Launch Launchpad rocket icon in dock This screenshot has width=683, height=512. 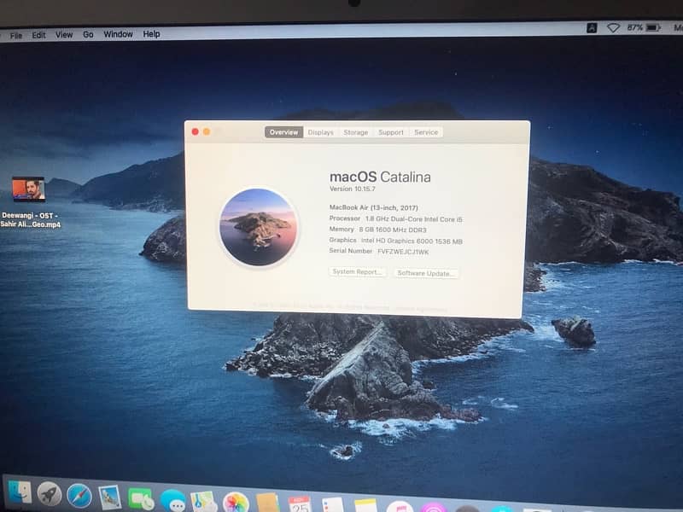(x=50, y=493)
